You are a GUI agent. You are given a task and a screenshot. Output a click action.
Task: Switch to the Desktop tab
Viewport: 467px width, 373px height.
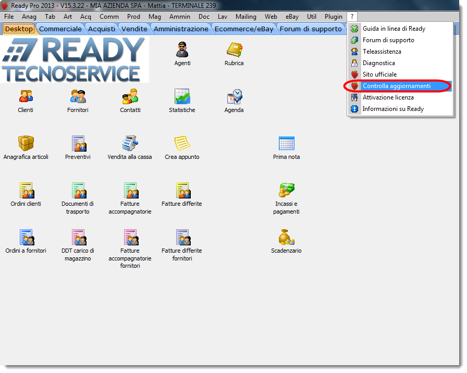click(19, 29)
